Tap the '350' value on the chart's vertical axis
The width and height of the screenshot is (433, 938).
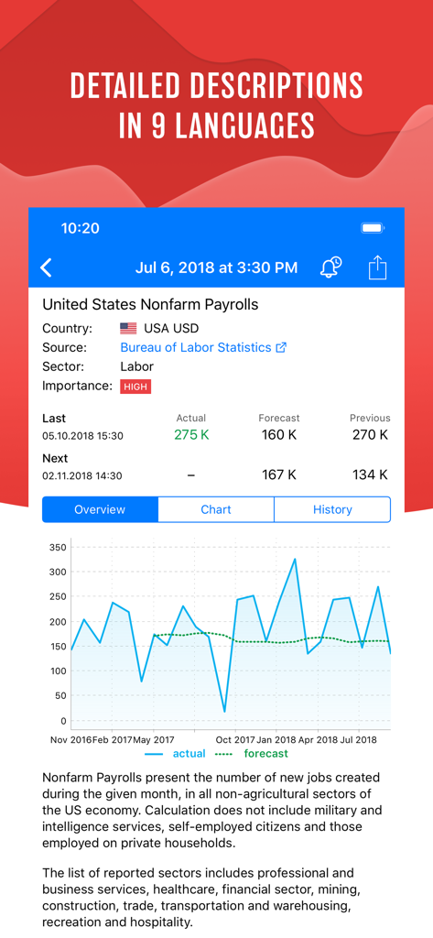click(x=58, y=548)
